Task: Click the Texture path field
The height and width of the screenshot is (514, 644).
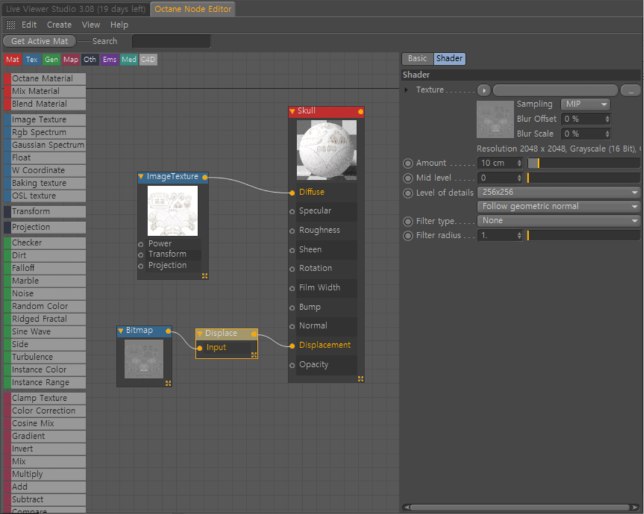Action: (555, 91)
